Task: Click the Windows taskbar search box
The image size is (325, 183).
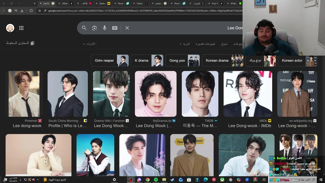Action: tap(292, 180)
